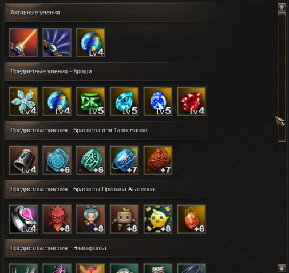The height and width of the screenshot is (273, 289).
Task: Click the green emerald Lv5 brooch jewel
Action: [x=90, y=101]
